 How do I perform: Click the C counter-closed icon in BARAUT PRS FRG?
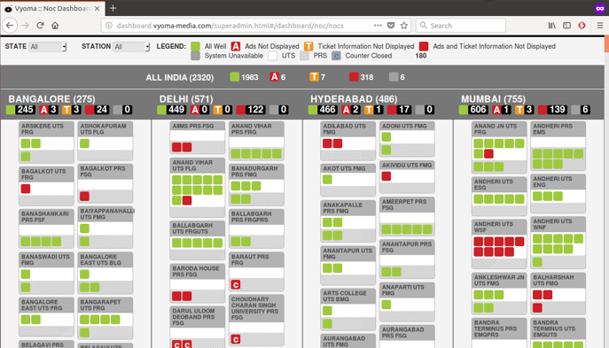(236, 285)
